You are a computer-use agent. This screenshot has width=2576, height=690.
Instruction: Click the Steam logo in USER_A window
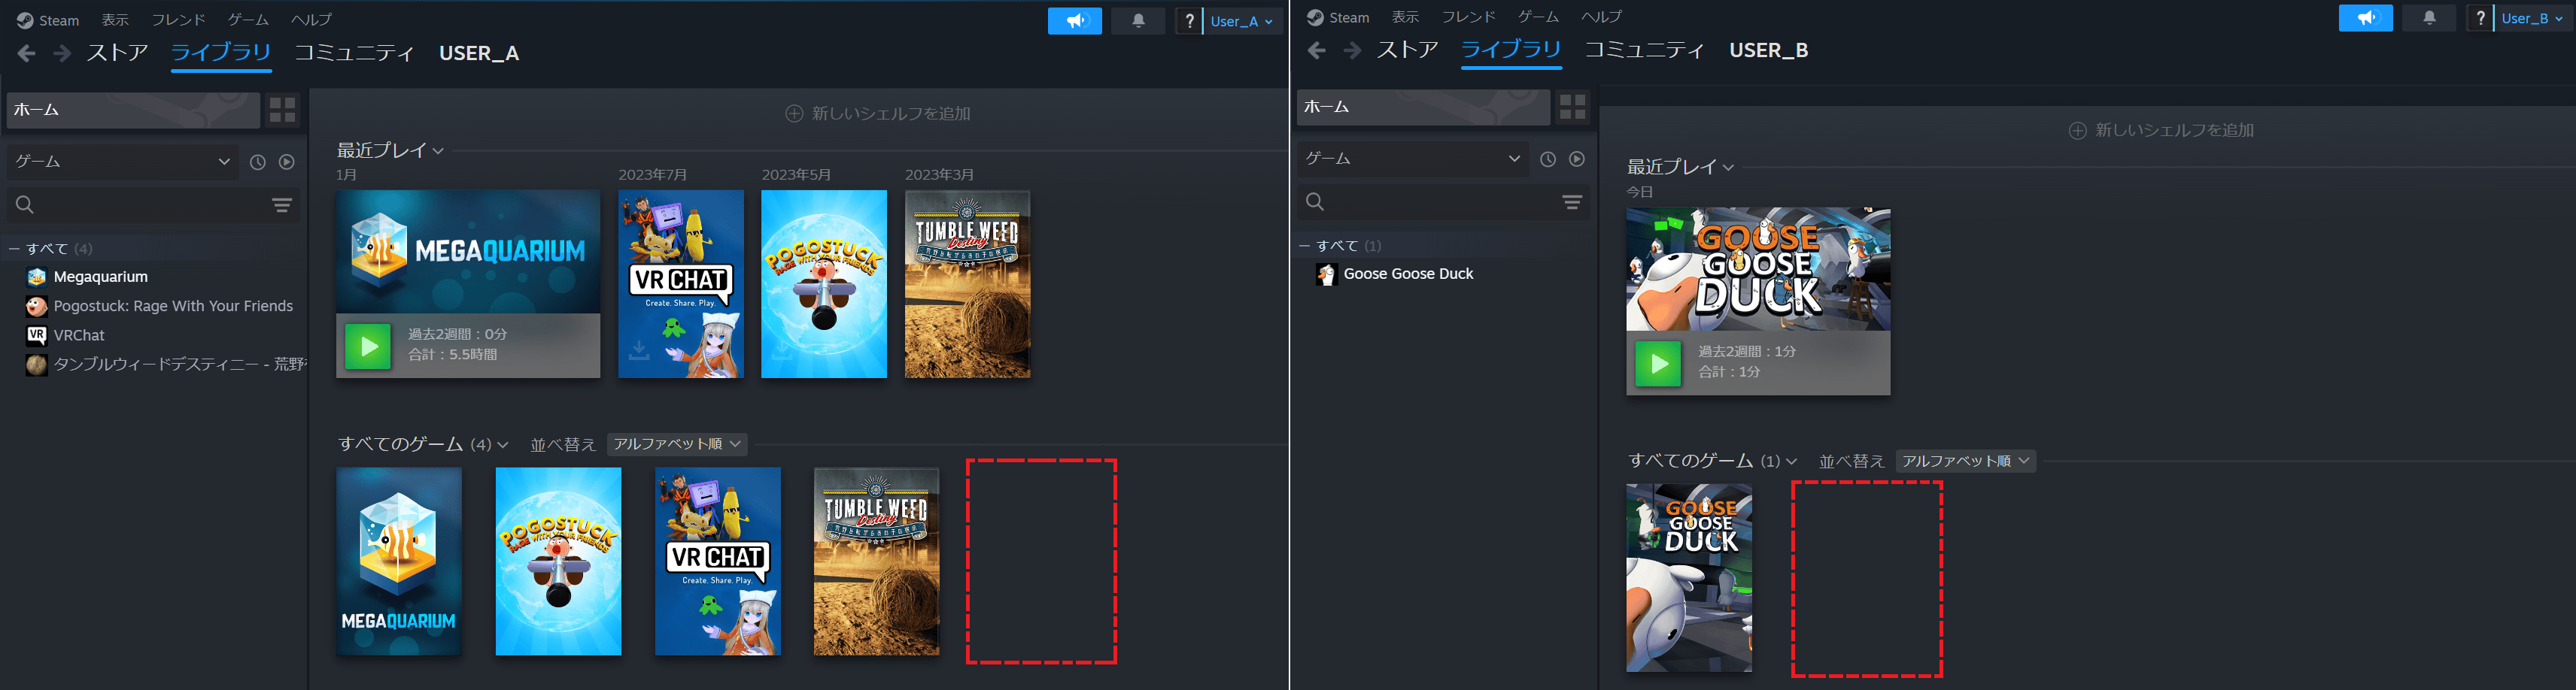25,21
